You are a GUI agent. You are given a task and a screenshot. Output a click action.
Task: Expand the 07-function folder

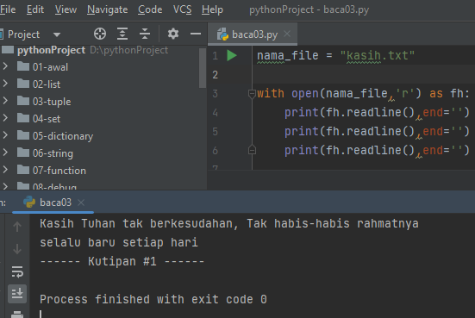[5, 170]
